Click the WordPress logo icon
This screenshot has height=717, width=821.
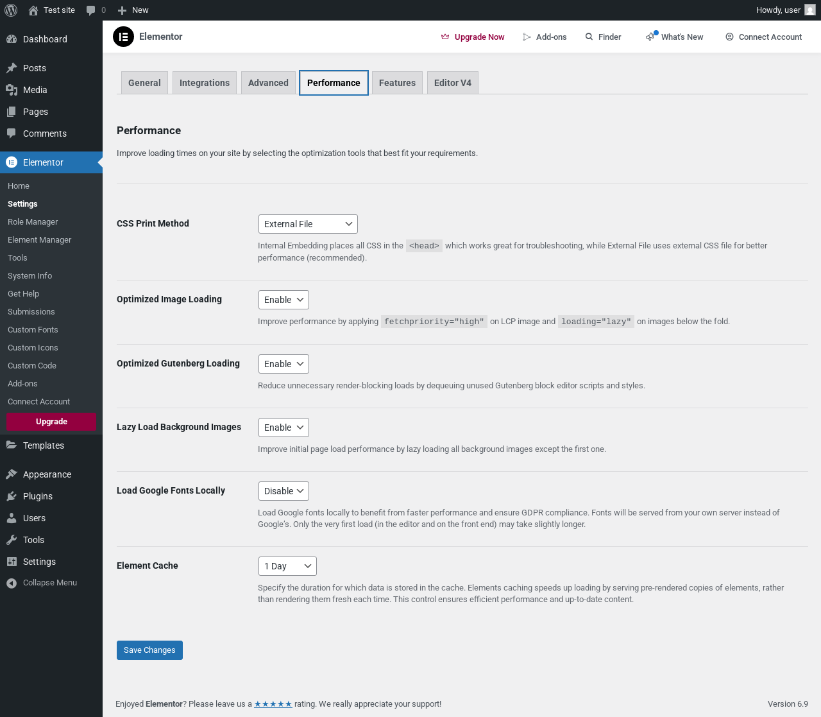[11, 10]
